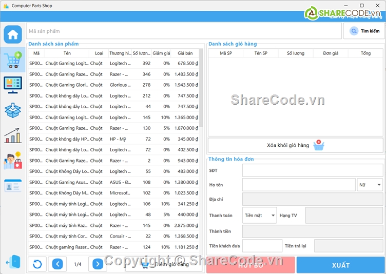Sort by Tên column header
The image size is (386, 274).
pos(67,53)
